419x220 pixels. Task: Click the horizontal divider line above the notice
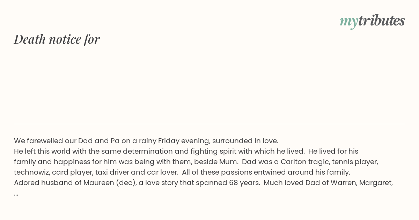point(209,124)
